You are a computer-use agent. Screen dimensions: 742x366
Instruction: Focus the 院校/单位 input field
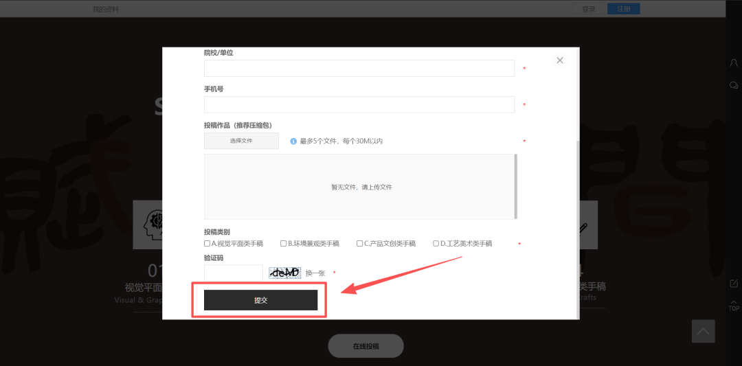tap(359, 68)
